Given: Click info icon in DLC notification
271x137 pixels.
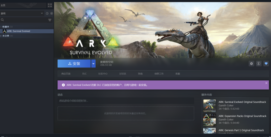Looking at the screenshot, I should (x=63, y=85).
